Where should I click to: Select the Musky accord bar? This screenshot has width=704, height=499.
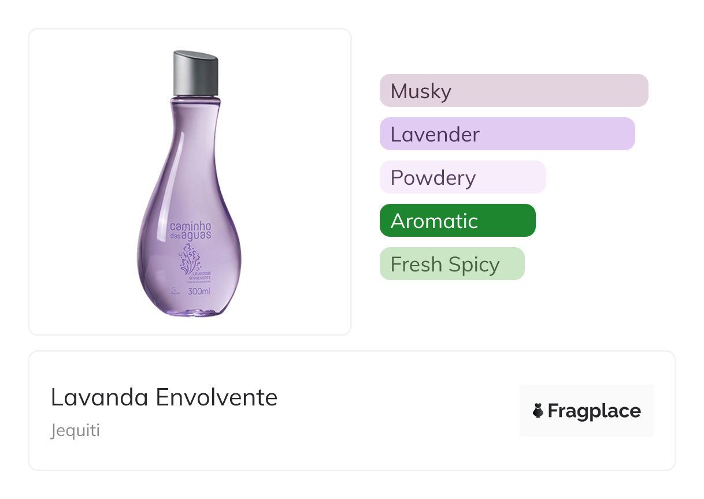(x=513, y=91)
